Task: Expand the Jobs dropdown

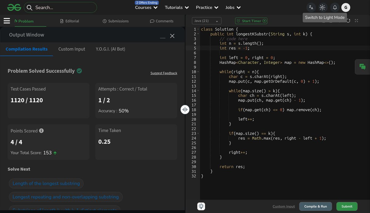Action: pyautogui.click(x=233, y=7)
